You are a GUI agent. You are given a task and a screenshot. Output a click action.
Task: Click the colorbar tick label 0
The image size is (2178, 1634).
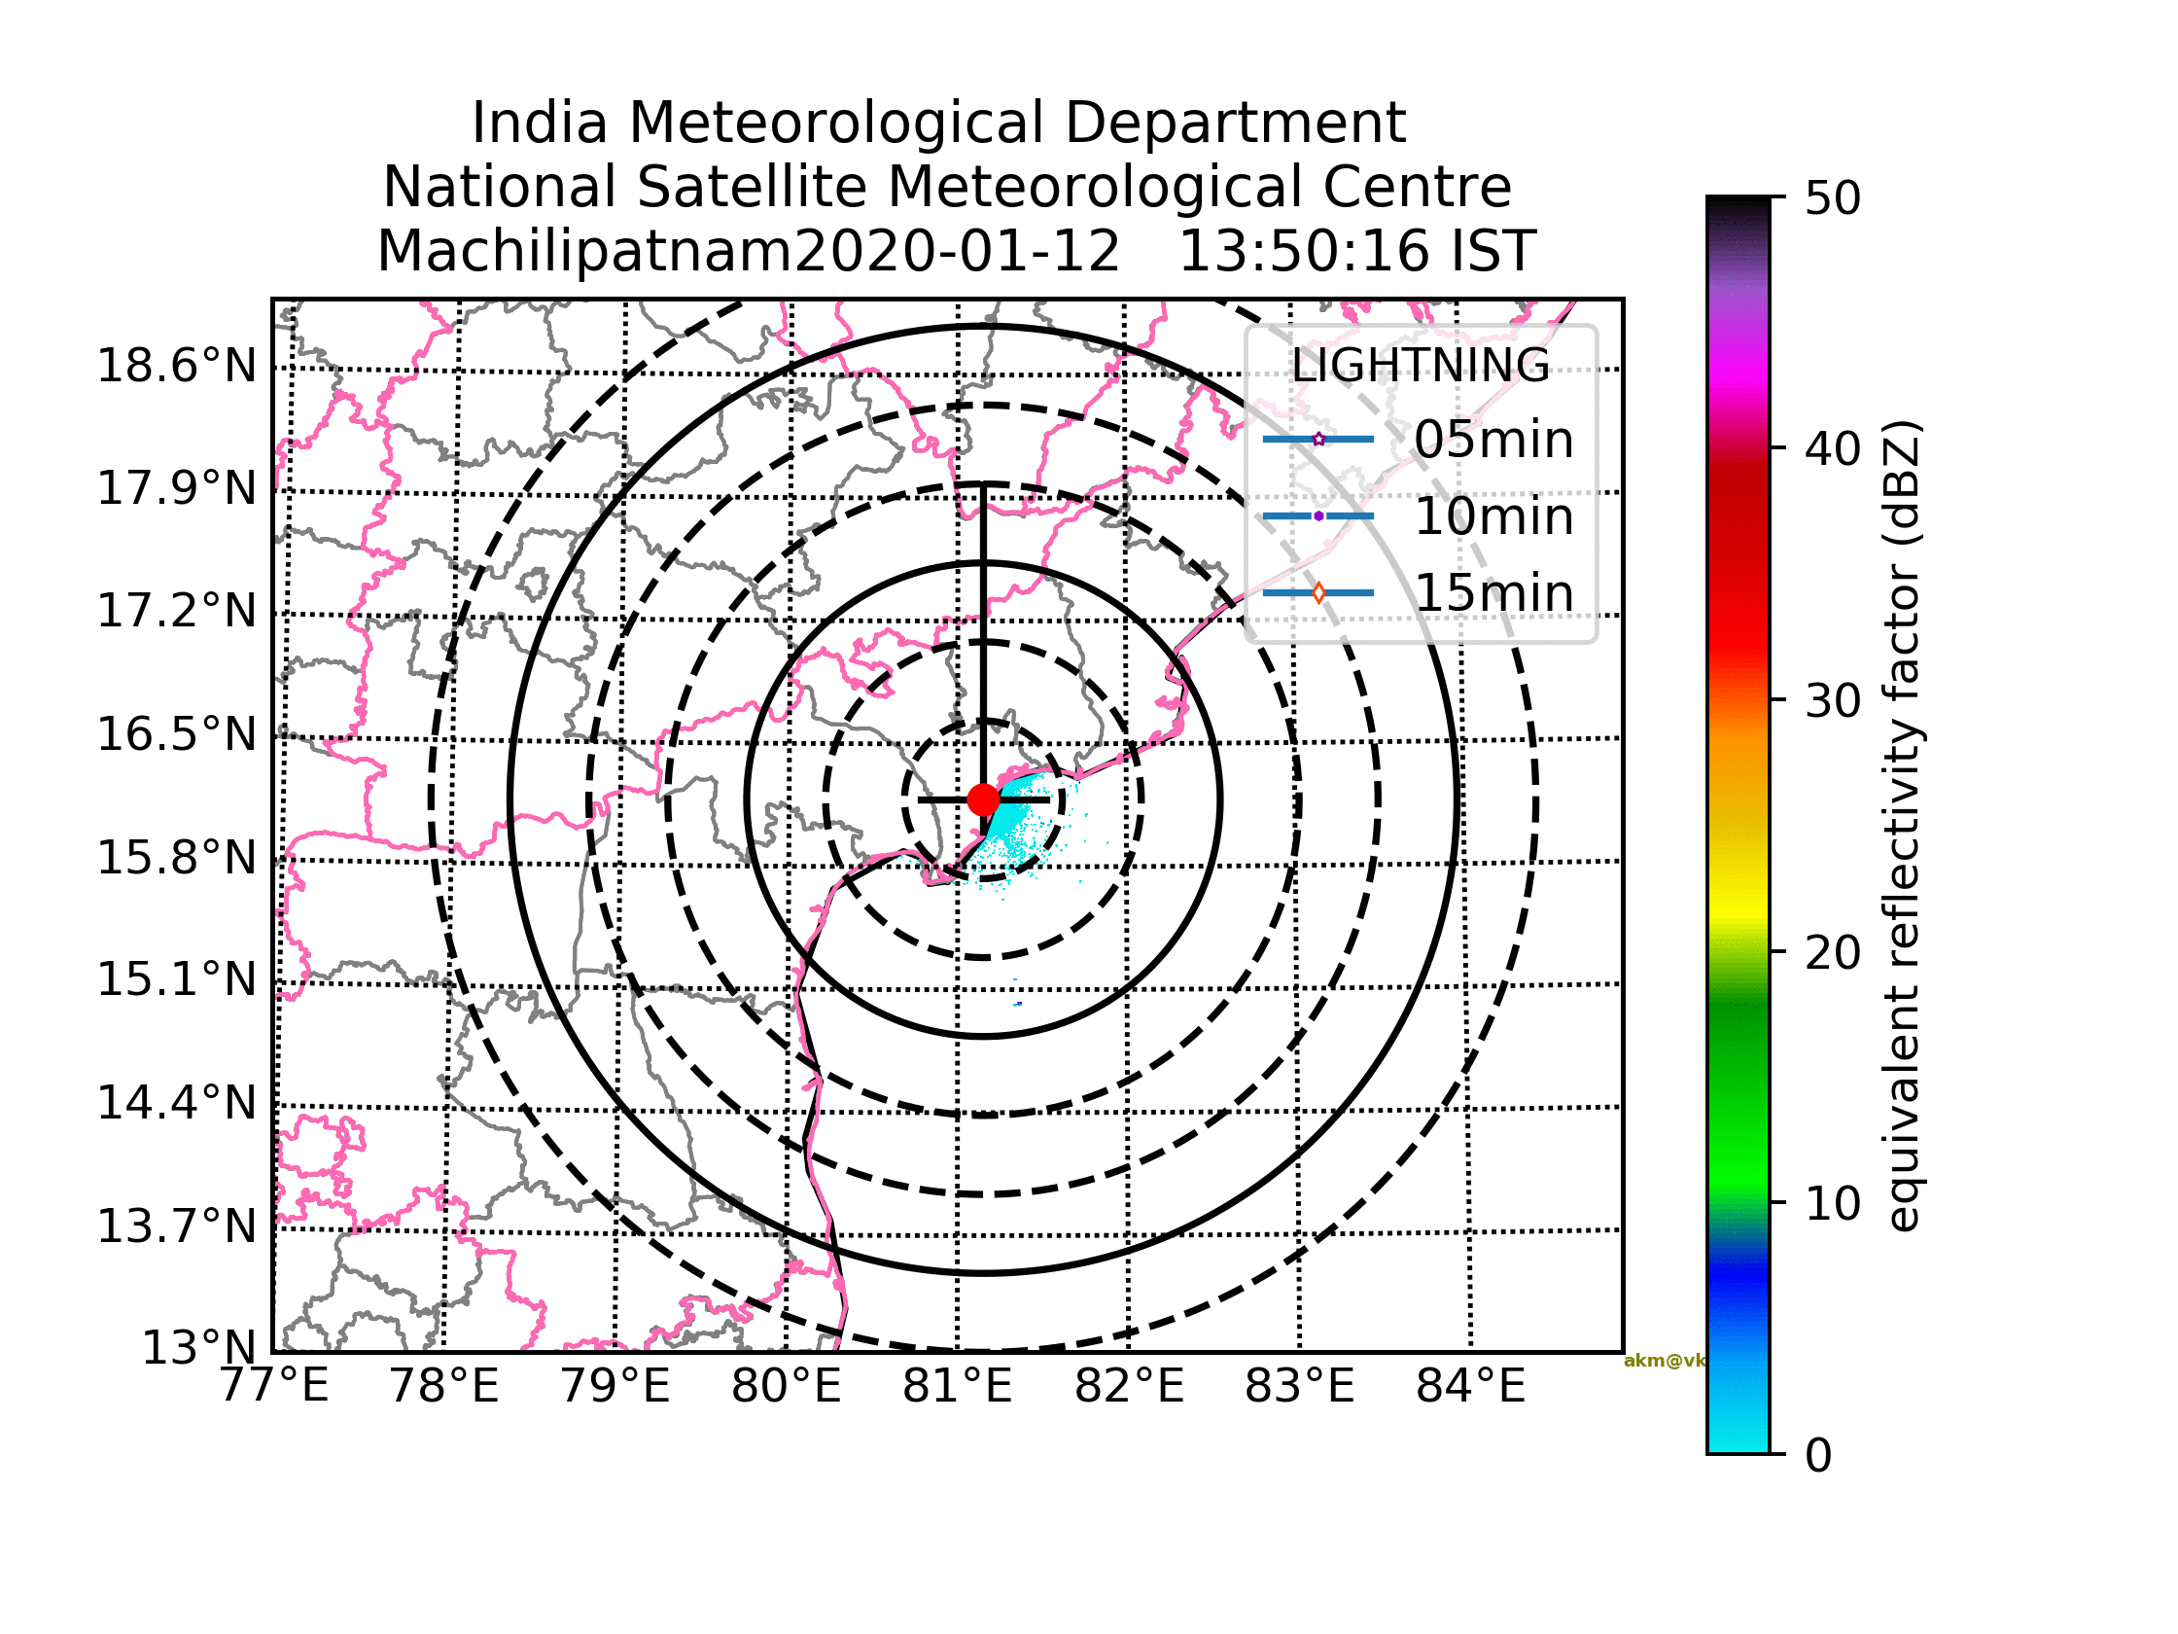(x=1818, y=1455)
